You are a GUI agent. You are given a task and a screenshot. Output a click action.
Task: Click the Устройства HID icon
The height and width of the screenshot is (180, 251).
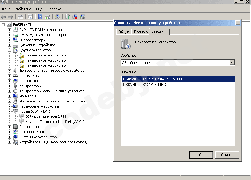[15, 142]
